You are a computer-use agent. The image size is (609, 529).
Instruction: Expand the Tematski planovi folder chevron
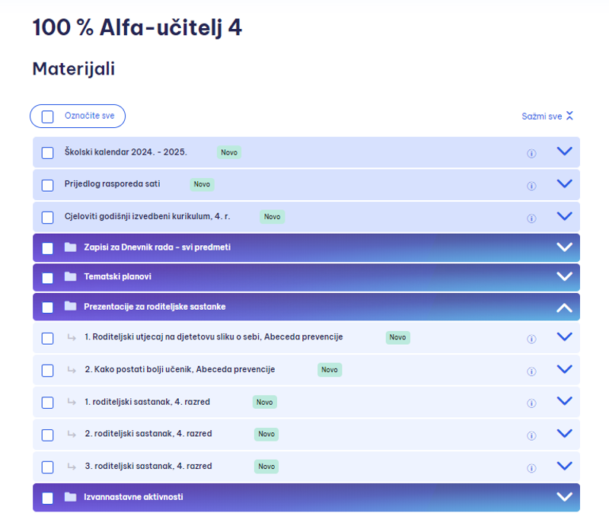pyautogui.click(x=564, y=276)
